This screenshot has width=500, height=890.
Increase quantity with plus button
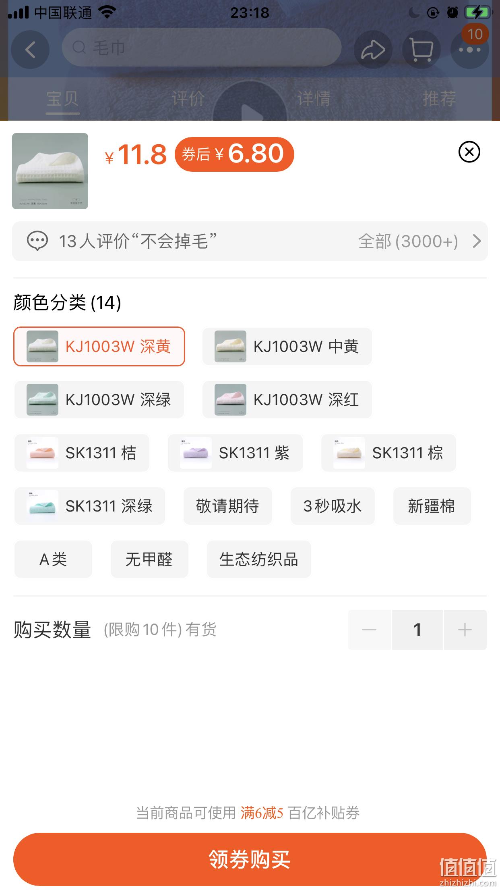465,630
